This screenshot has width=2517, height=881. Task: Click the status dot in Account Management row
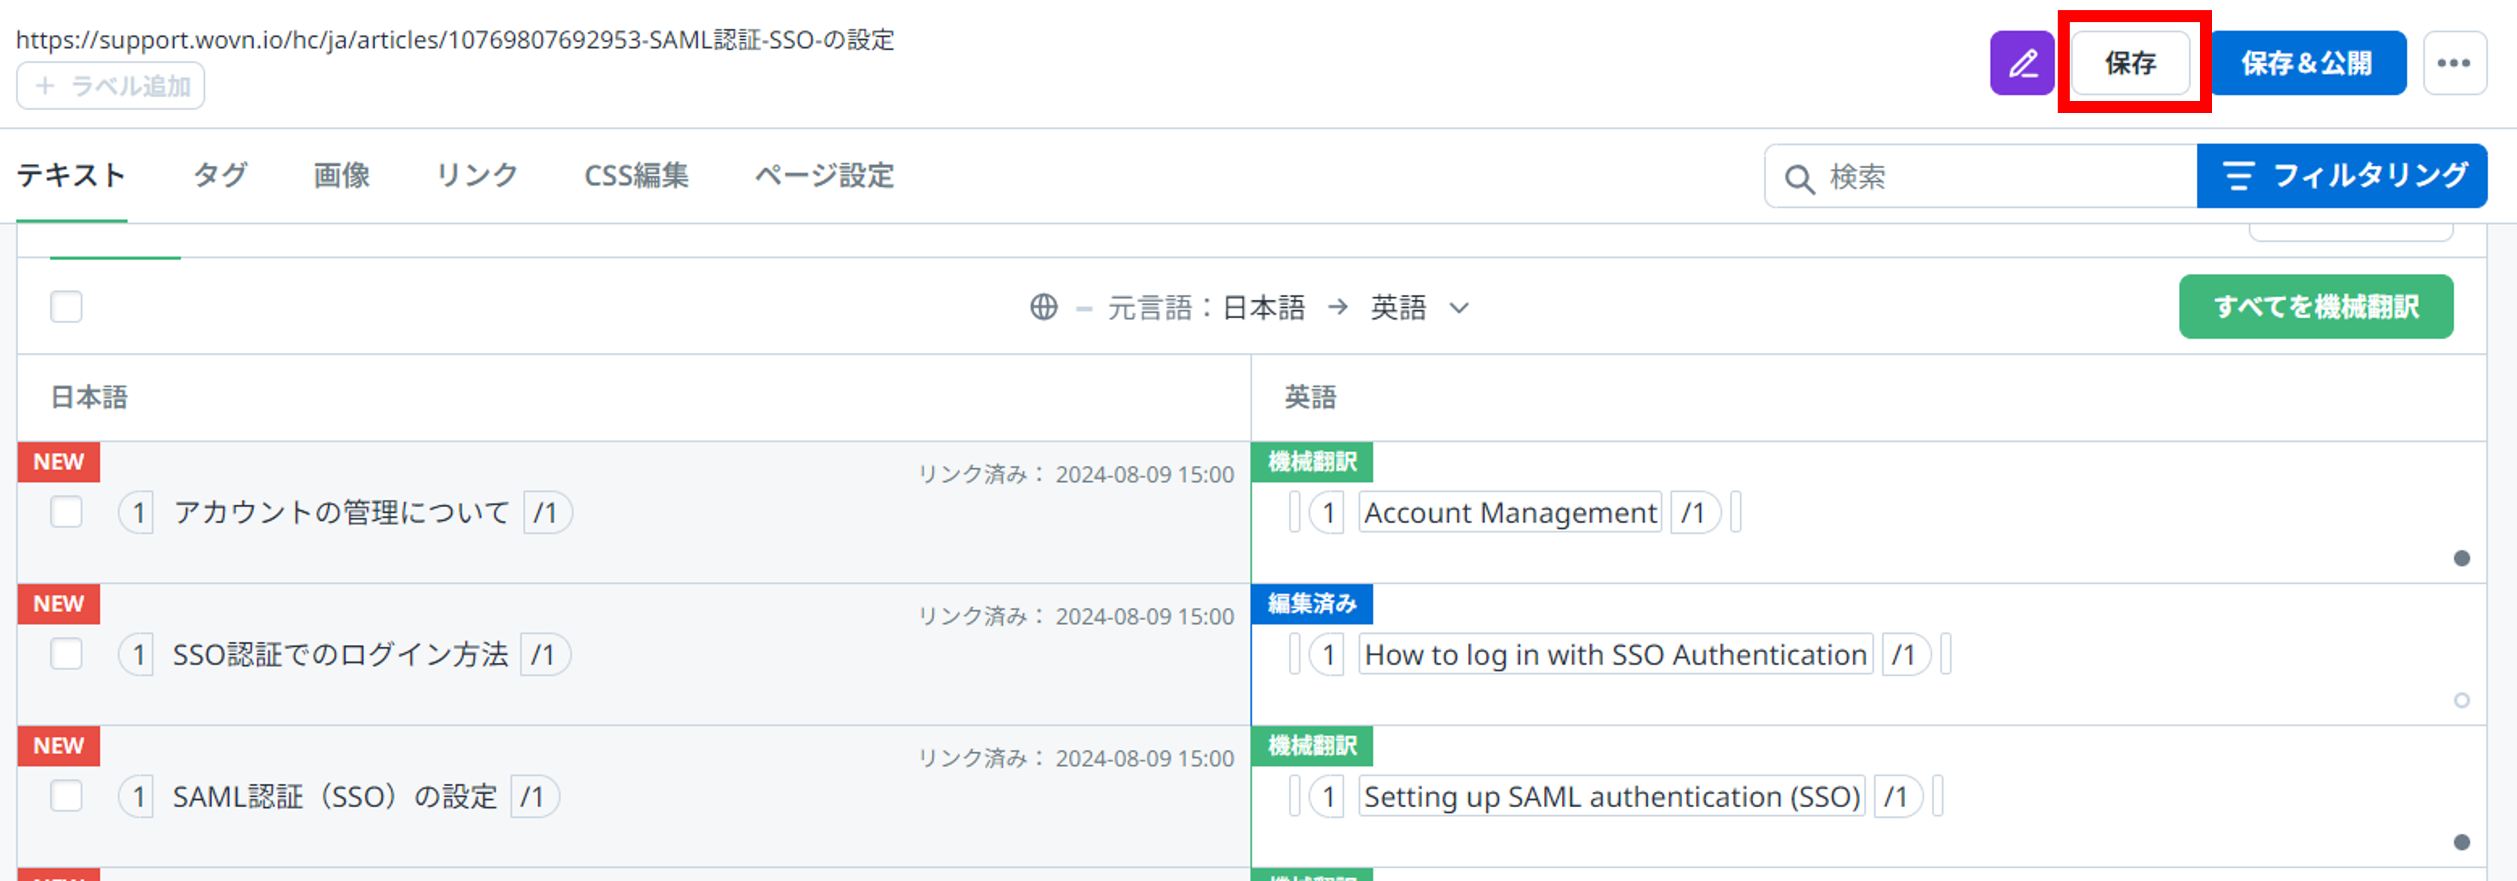click(x=2462, y=559)
